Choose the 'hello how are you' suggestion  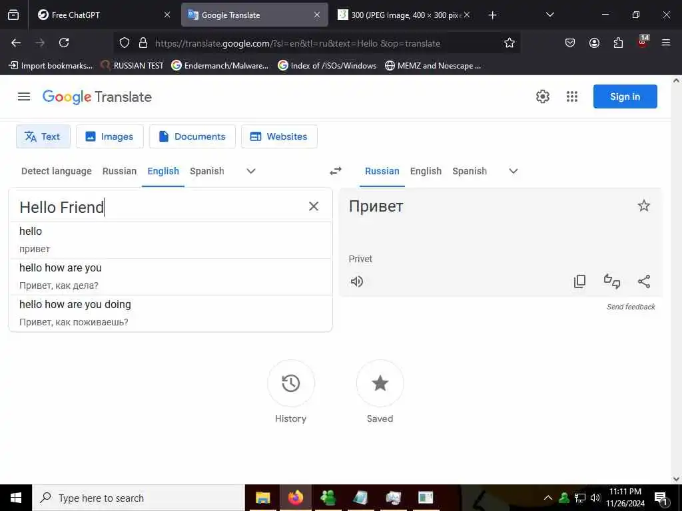pos(170,277)
